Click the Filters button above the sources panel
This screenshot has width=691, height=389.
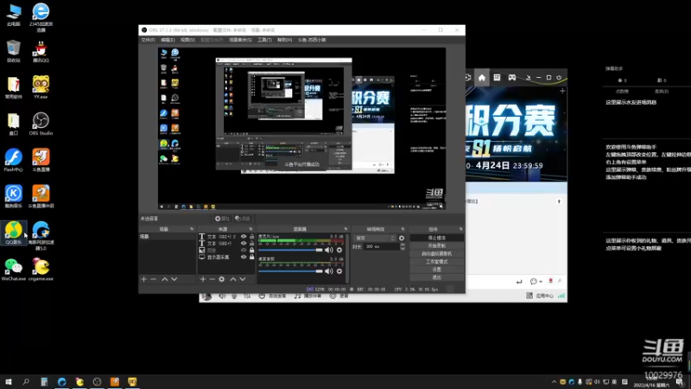tap(243, 219)
